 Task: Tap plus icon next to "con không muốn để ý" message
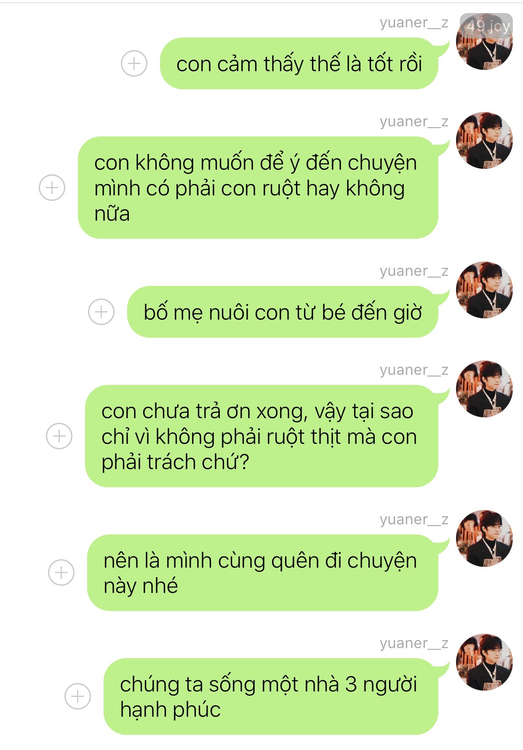point(52,187)
